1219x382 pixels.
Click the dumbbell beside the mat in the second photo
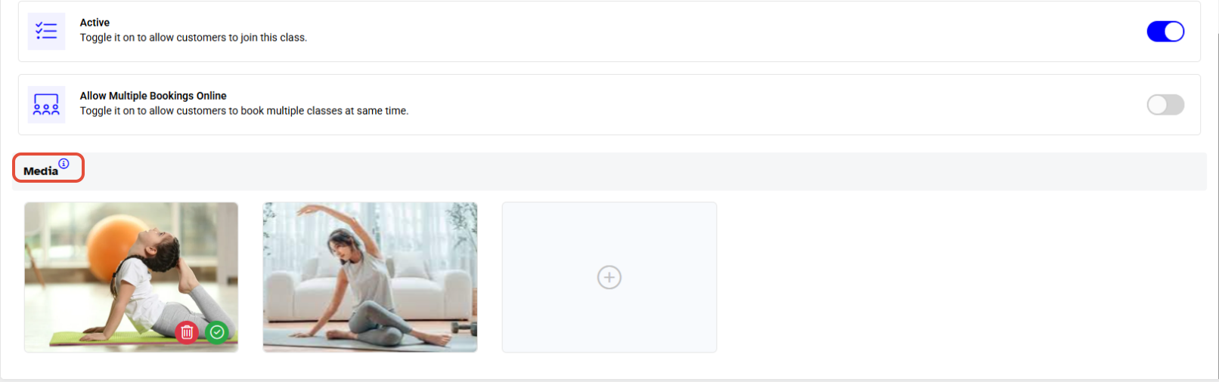(463, 328)
